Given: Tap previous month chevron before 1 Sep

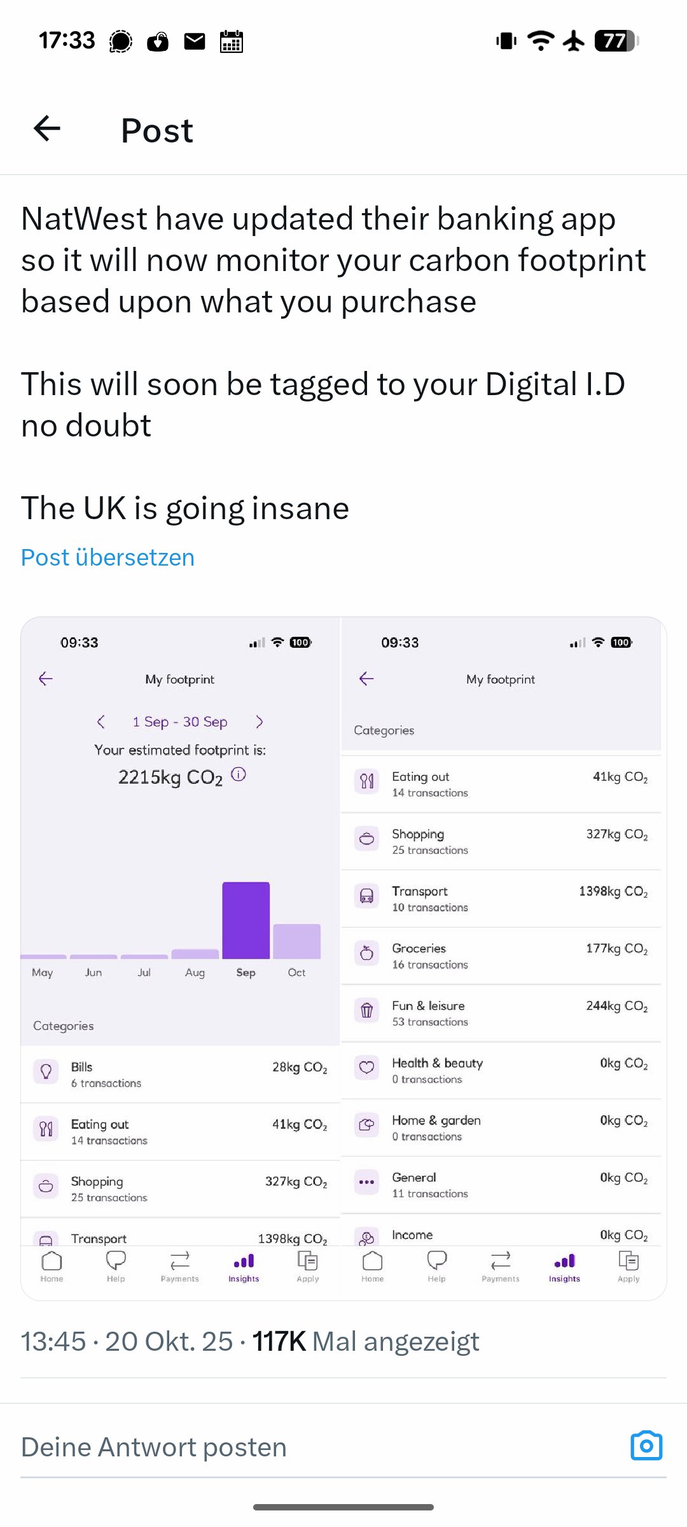Looking at the screenshot, I should click(x=101, y=722).
